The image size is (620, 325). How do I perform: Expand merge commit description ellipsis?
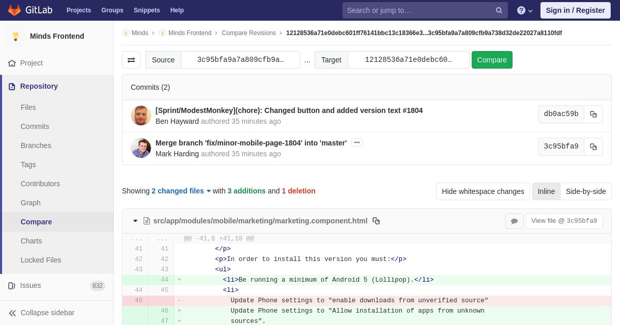[357, 143]
